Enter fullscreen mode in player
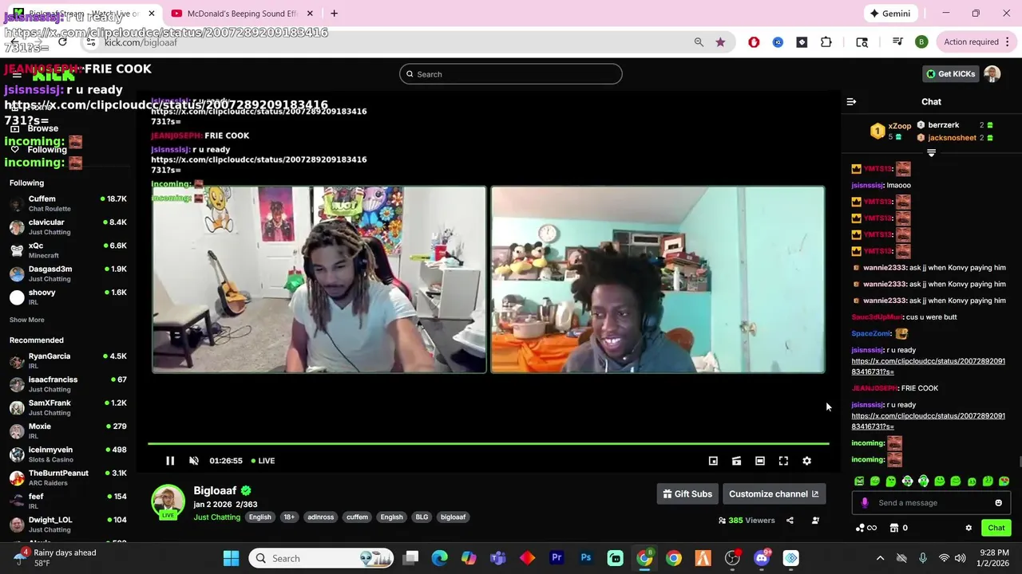This screenshot has width=1022, height=574. coord(783,461)
